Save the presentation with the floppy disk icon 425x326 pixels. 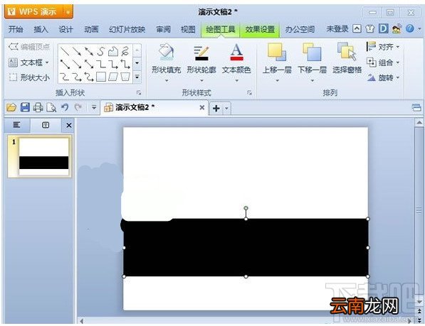tap(25, 107)
